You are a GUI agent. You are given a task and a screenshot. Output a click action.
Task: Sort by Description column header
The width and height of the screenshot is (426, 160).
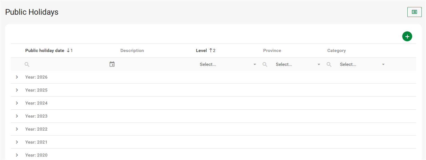coord(132,51)
